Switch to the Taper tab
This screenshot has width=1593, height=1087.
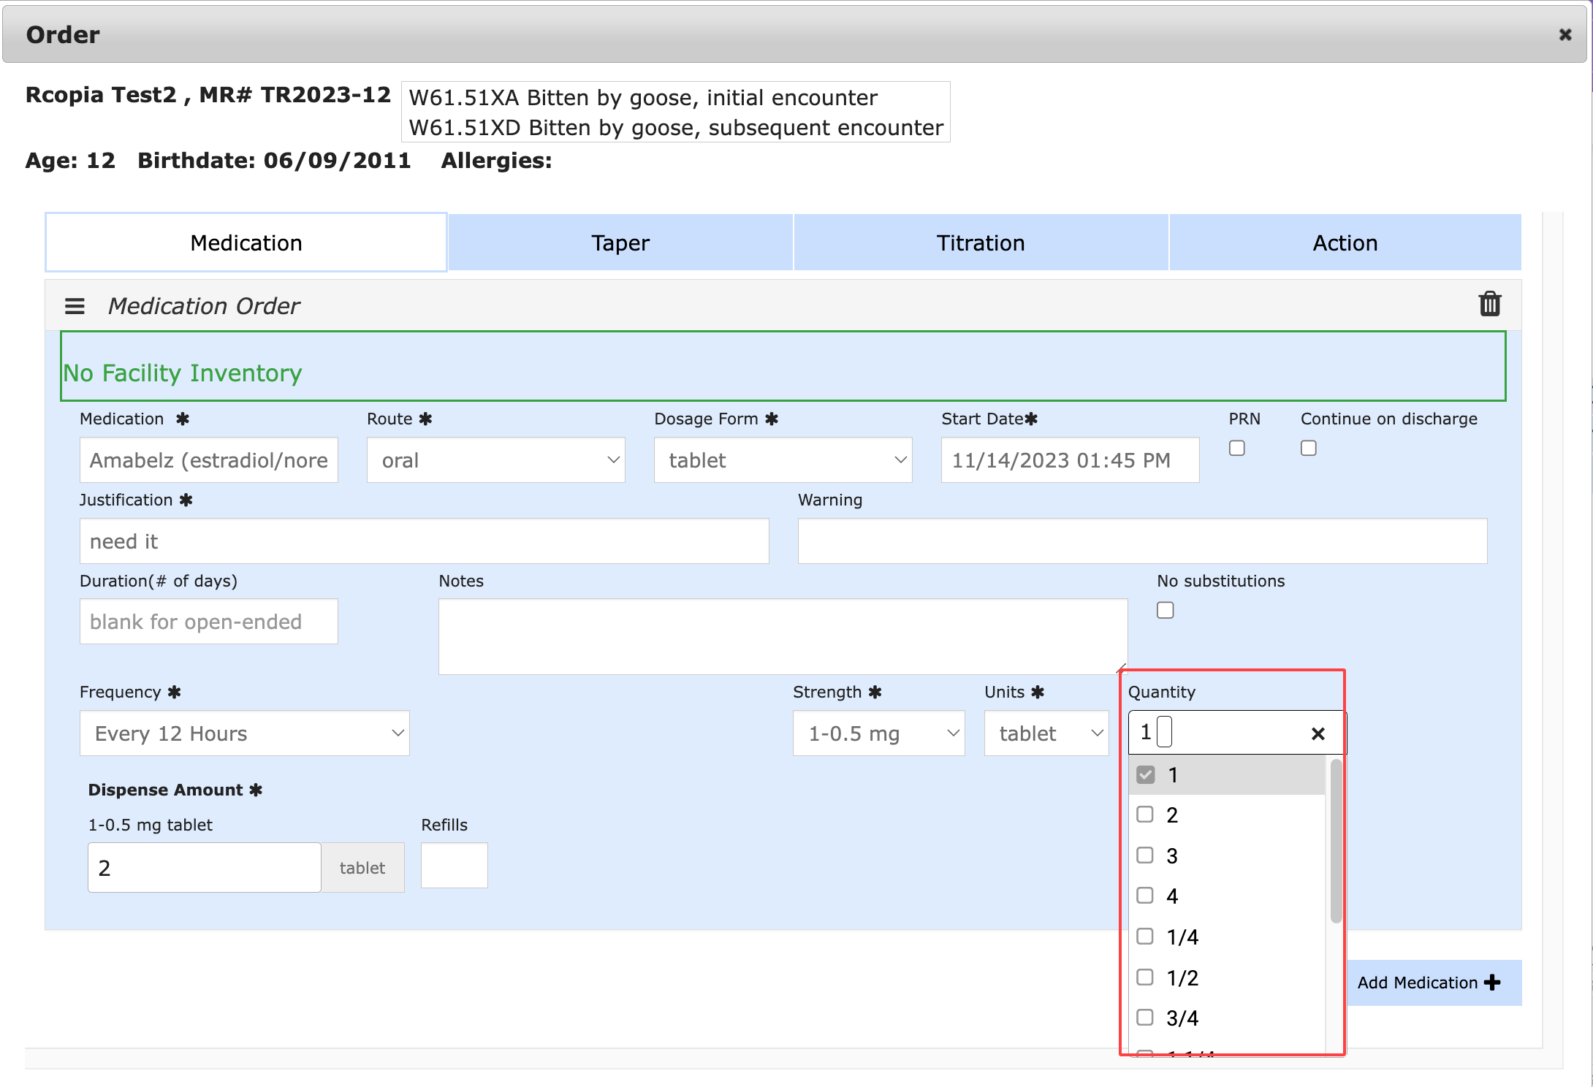tap(620, 243)
